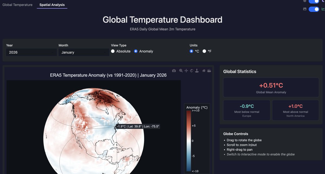Click the 'Europe' region label
325x174 pixels.
coord(247,116)
